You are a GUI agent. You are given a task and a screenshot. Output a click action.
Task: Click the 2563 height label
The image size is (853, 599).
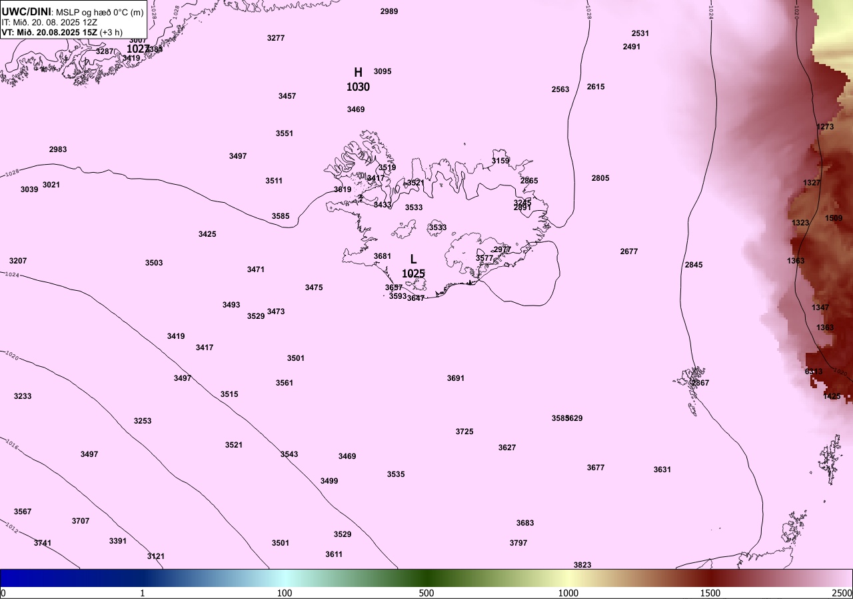pos(560,89)
